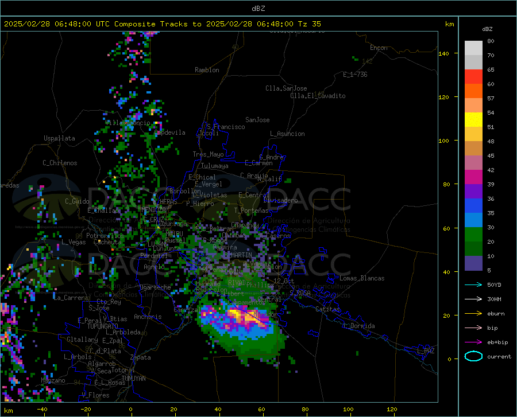This screenshot has width=517, height=417.
Task: Click the 'L_PAZ' map label
Action: [426, 351]
